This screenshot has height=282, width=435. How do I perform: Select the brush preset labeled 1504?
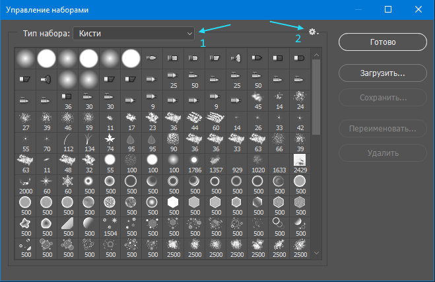tap(110, 227)
